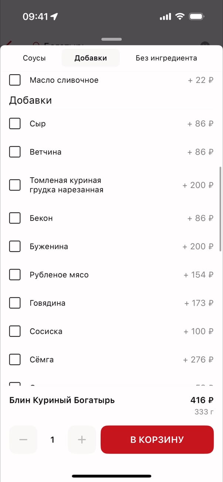223x482 pixels.
Task: Tap the dark close icon behind the sheet
Action: [205, 44]
